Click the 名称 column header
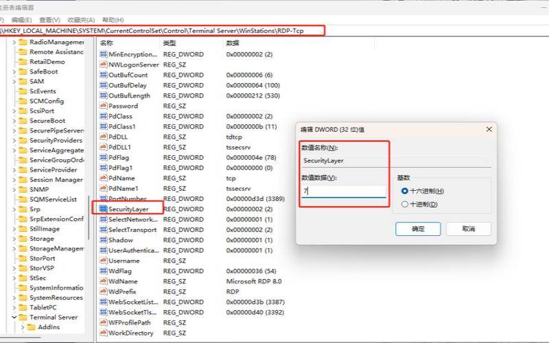Screen dimensions: 549x343 coord(106,43)
